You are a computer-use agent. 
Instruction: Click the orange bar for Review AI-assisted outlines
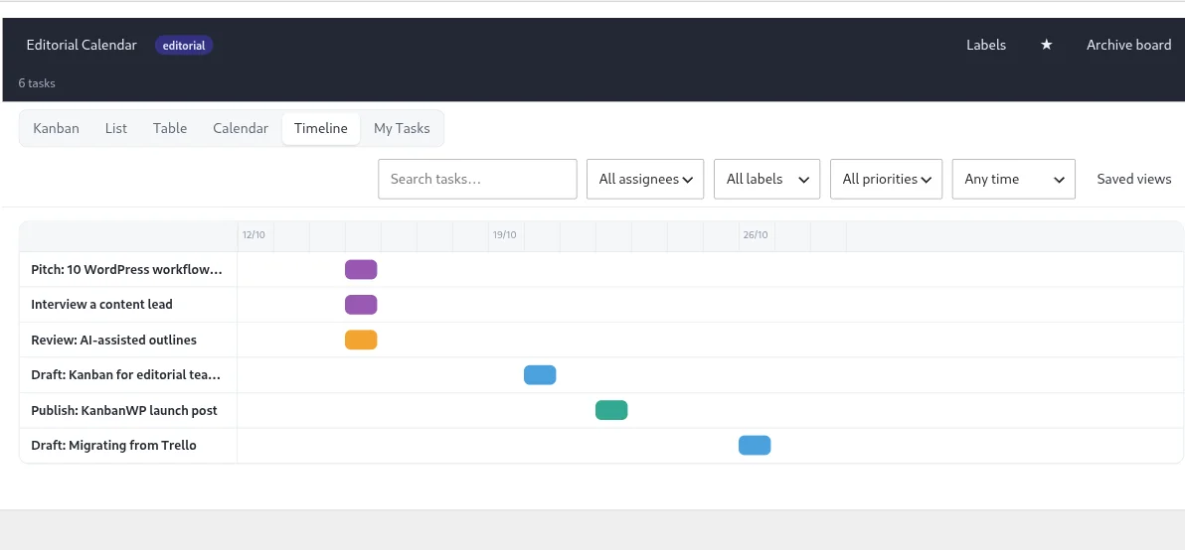click(361, 340)
